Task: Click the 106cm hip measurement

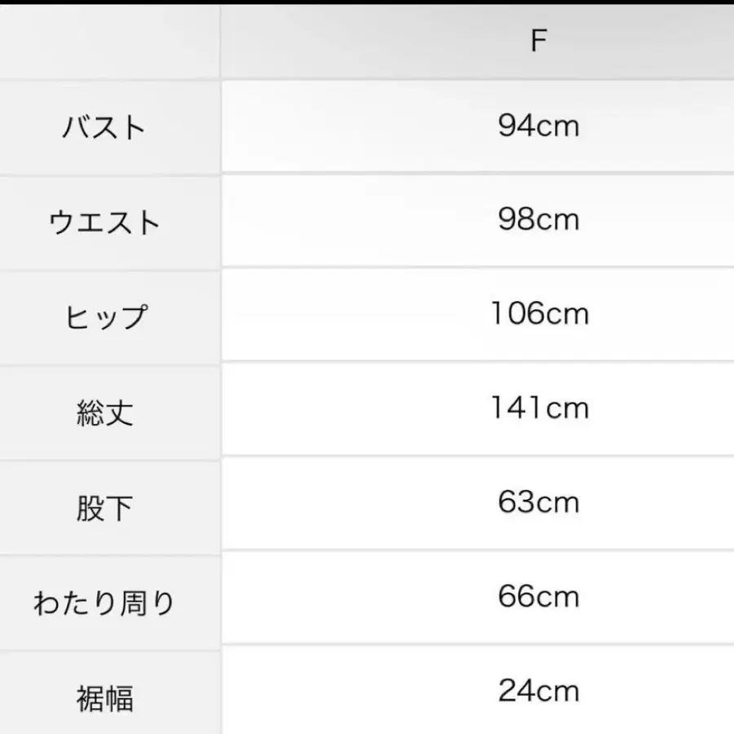Action: tap(538, 314)
